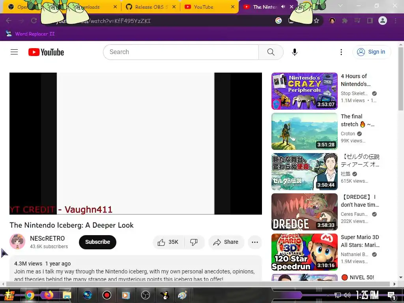Open 'Super Mario 3D All Stars' video title
Viewport: 404px width, 303px height.
coord(360,241)
